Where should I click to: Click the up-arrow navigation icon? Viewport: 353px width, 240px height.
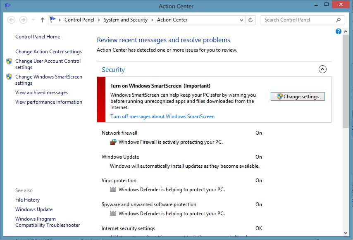43,19
